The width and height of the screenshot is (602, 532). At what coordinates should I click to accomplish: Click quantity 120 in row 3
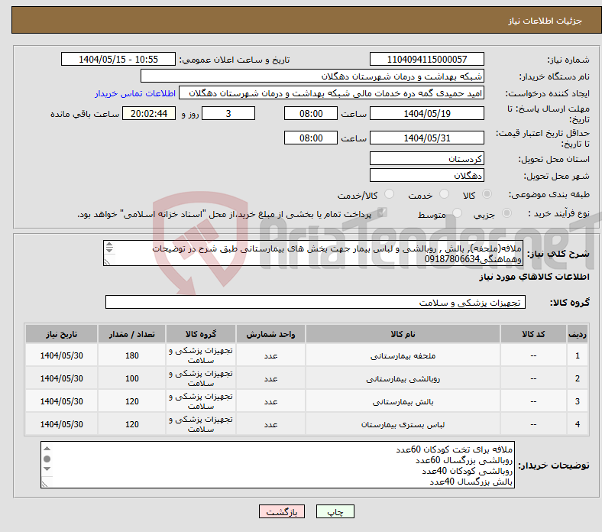[x=131, y=401]
